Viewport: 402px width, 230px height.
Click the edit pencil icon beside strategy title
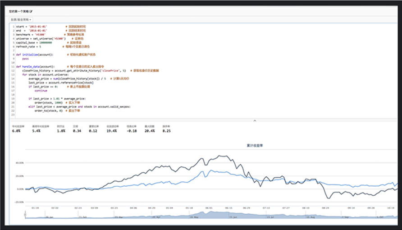point(31,11)
